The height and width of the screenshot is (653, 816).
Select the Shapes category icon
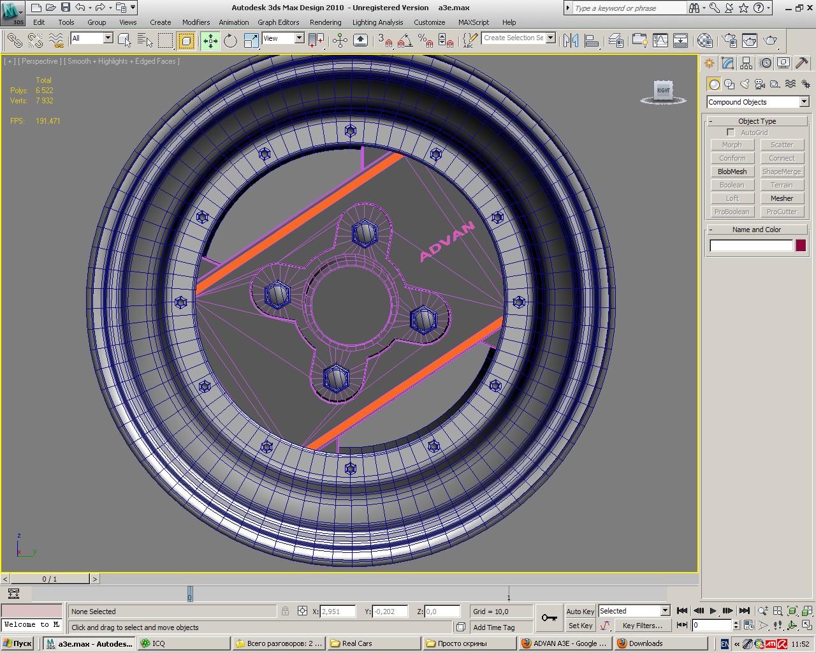point(729,84)
